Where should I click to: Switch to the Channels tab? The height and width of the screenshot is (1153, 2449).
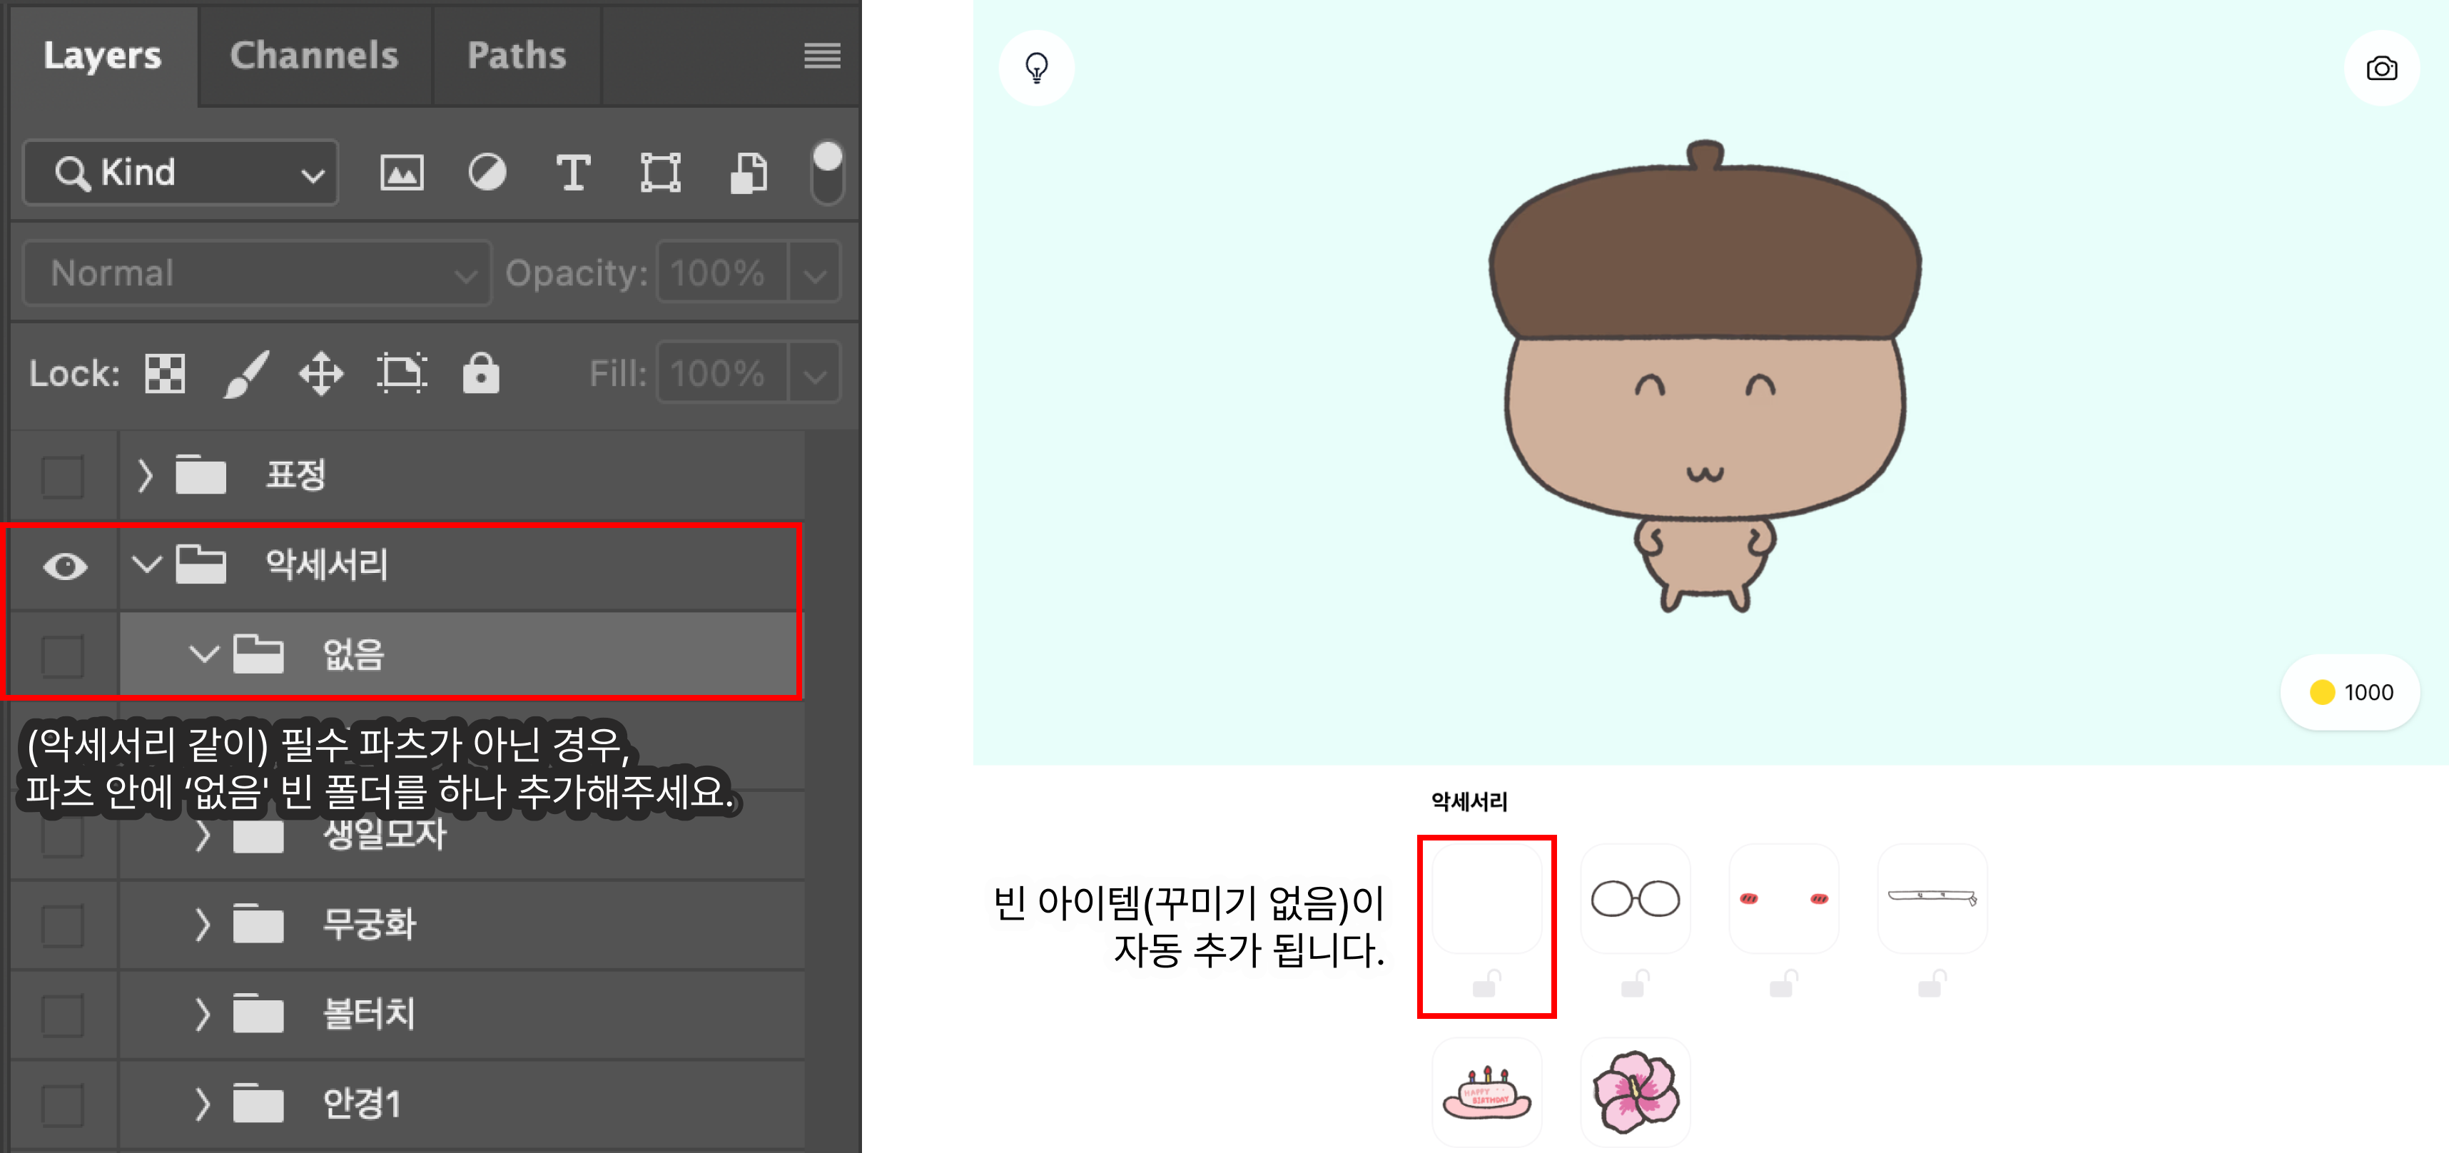coord(314,55)
